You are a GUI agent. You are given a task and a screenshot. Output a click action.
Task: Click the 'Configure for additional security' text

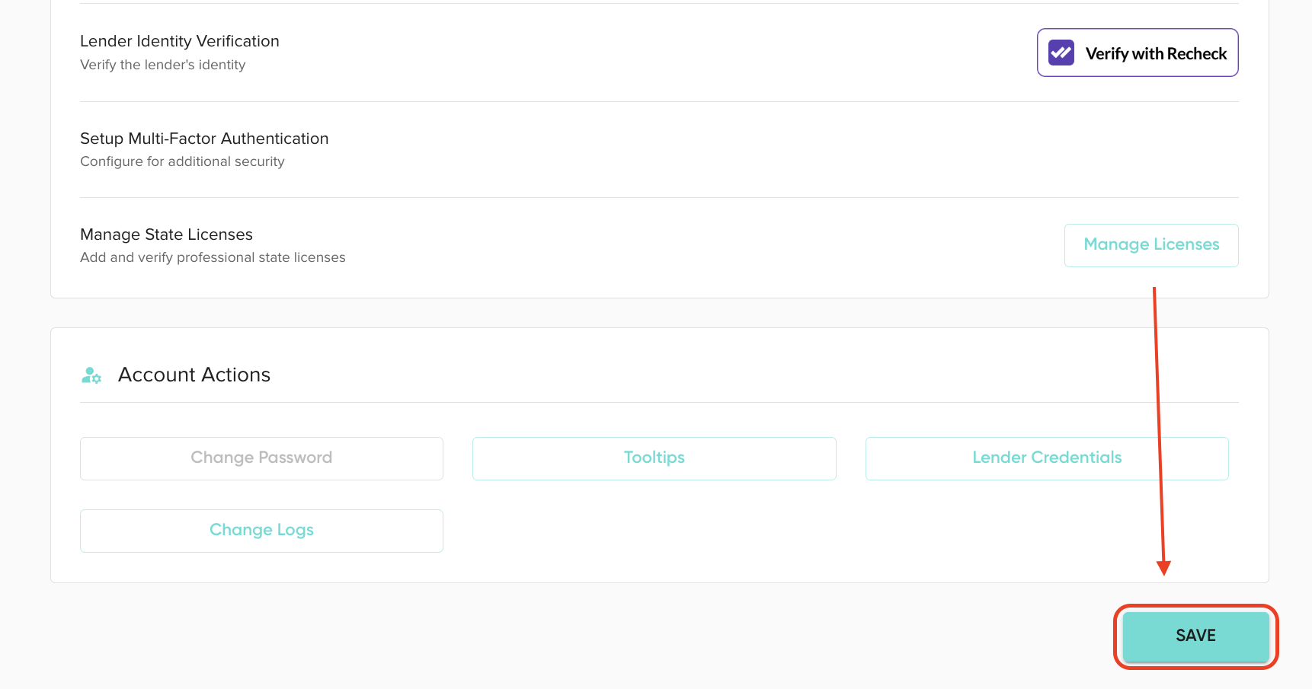coord(182,161)
